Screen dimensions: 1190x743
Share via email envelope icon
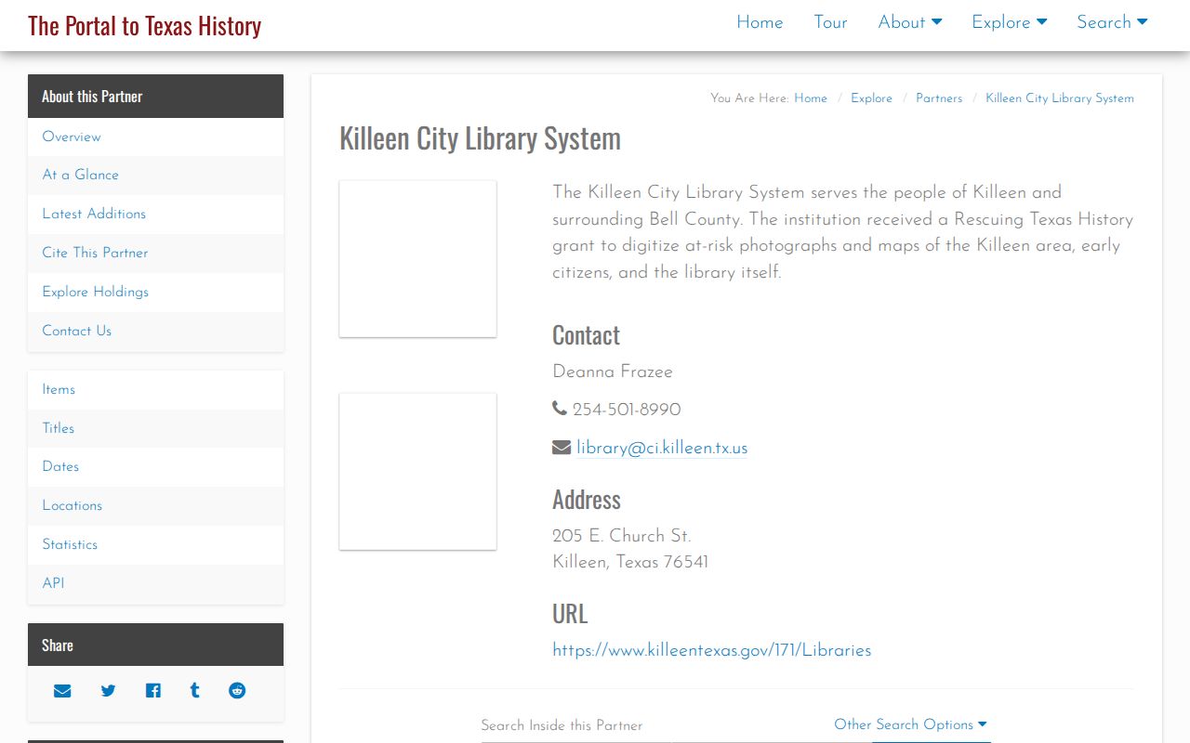click(x=62, y=691)
